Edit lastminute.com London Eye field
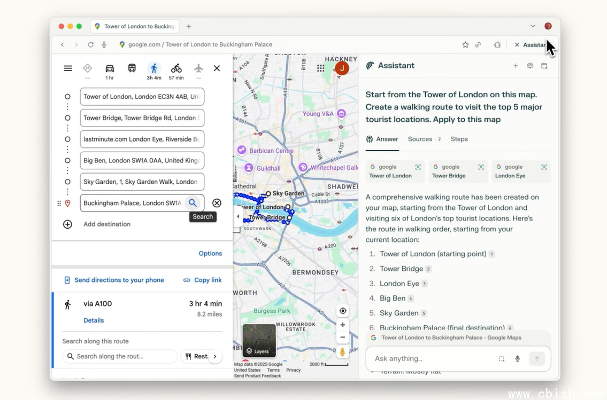This screenshot has height=400, width=607. click(x=142, y=139)
